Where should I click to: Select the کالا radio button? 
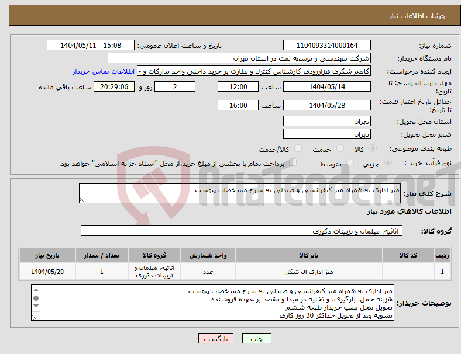[x=373, y=148]
